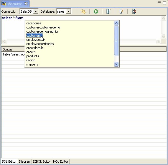Image resolution: width=168 pixels, height=165 pixels.
Task: Click the table columns toolbar icon
Action: [108, 11]
